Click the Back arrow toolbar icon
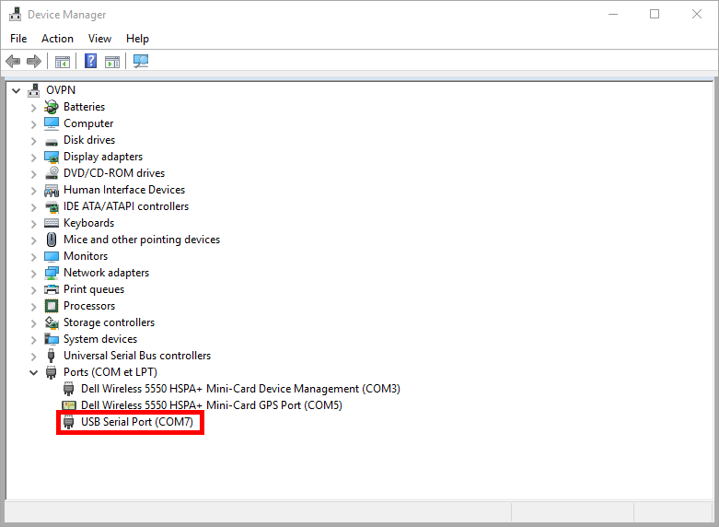Image resolution: width=719 pixels, height=527 pixels. pyautogui.click(x=13, y=62)
